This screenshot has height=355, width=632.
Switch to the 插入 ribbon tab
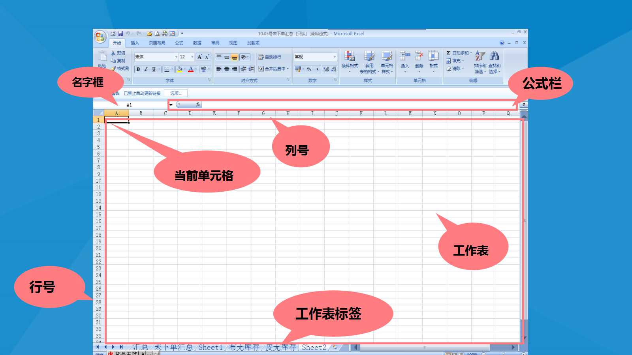pos(134,43)
